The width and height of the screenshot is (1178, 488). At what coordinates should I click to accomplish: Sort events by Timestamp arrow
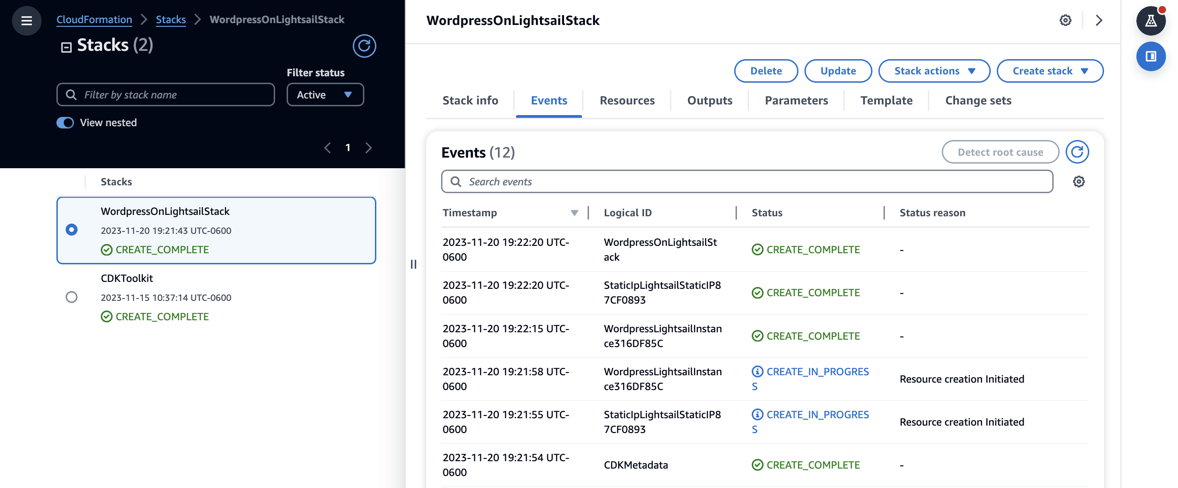click(574, 213)
